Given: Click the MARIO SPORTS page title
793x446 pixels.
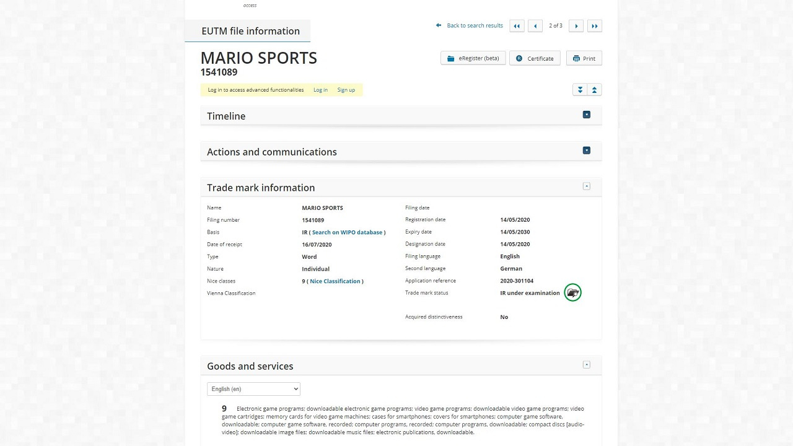Looking at the screenshot, I should click(x=259, y=58).
